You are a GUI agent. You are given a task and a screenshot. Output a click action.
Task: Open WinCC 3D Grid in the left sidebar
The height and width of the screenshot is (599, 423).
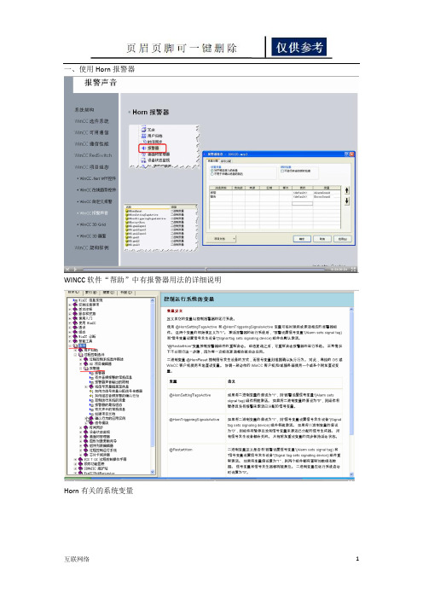(93, 224)
